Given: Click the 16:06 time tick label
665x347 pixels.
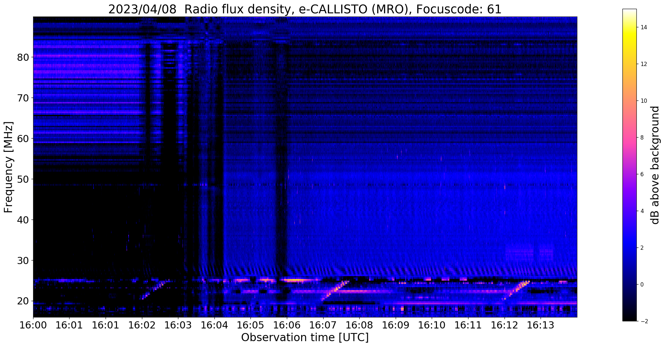Looking at the screenshot, I should (287, 325).
